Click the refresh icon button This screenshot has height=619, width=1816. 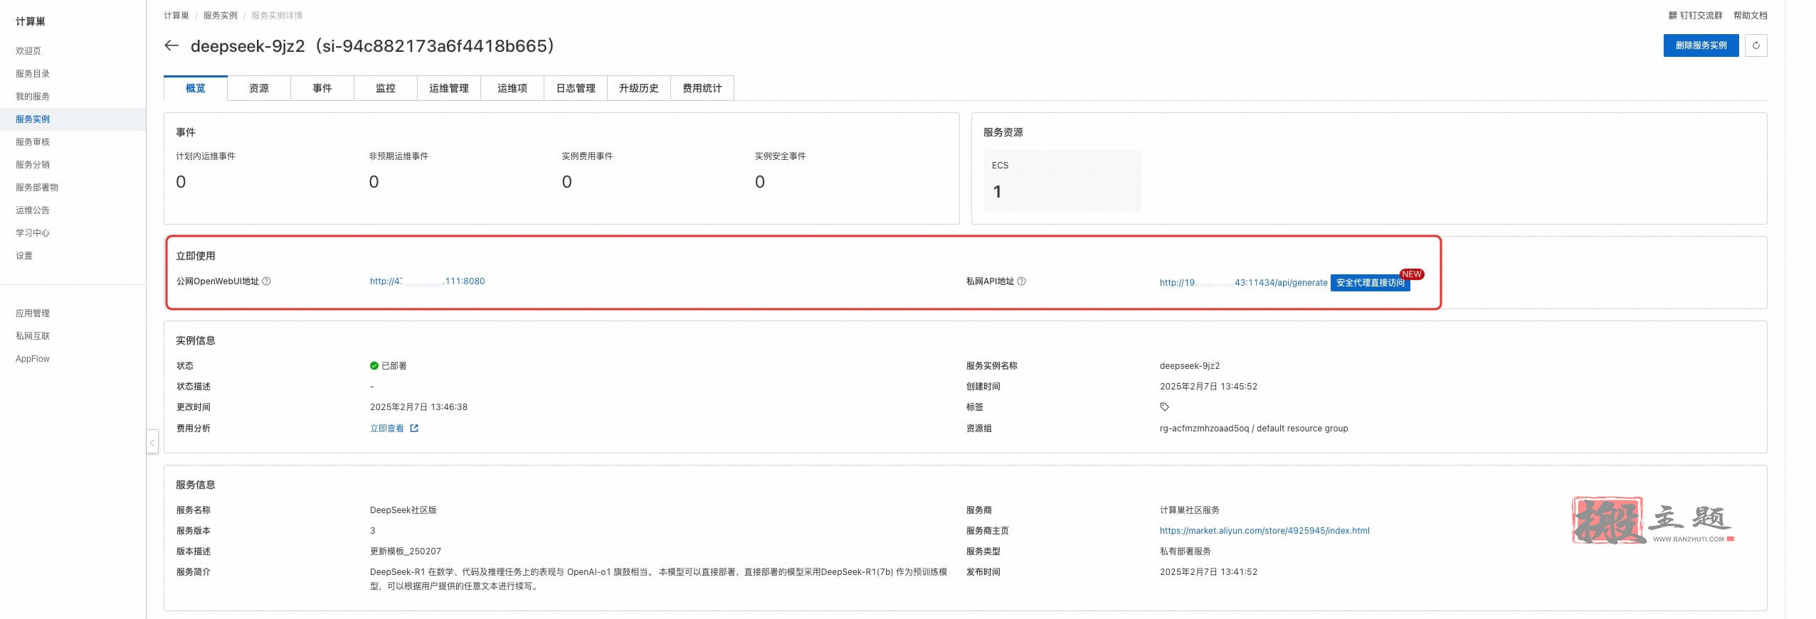click(x=1756, y=45)
